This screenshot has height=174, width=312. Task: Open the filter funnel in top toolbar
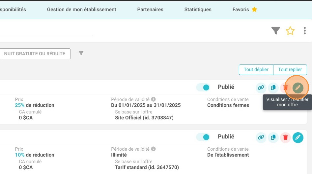(275, 31)
